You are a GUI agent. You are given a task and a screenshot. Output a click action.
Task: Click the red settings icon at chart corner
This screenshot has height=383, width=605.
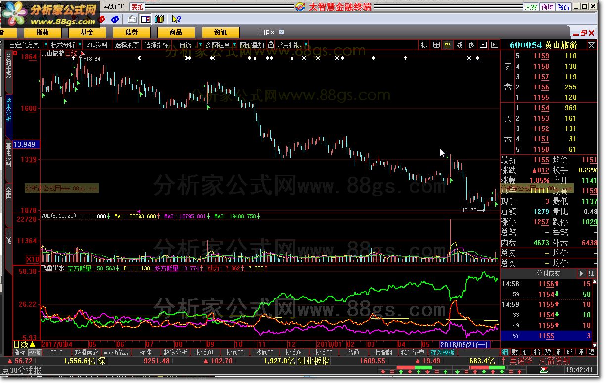click(x=15, y=53)
